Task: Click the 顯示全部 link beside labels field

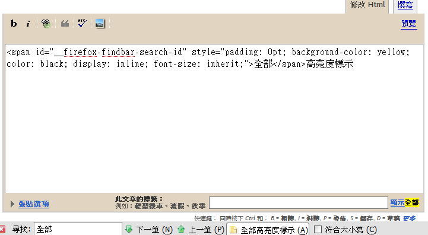Action: 404,202
